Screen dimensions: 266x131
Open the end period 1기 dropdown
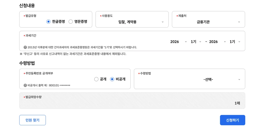(235, 42)
